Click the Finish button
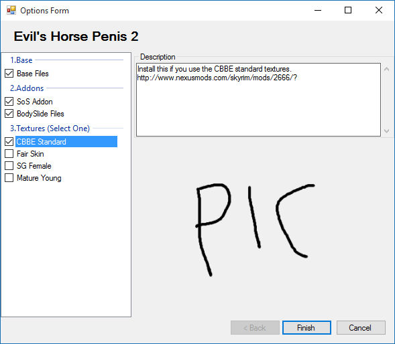This screenshot has width=395, height=344. coord(306,328)
